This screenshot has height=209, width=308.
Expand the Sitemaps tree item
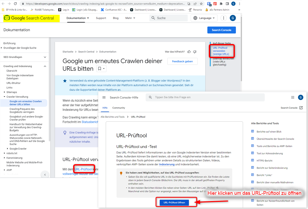(4, 92)
